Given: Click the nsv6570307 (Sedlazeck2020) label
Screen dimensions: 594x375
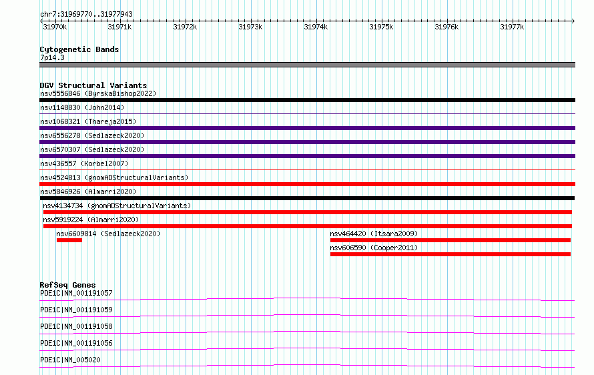Looking at the screenshot, I should pyautogui.click(x=92, y=149).
